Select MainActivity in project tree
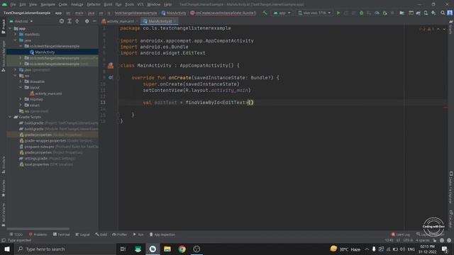 (45, 52)
